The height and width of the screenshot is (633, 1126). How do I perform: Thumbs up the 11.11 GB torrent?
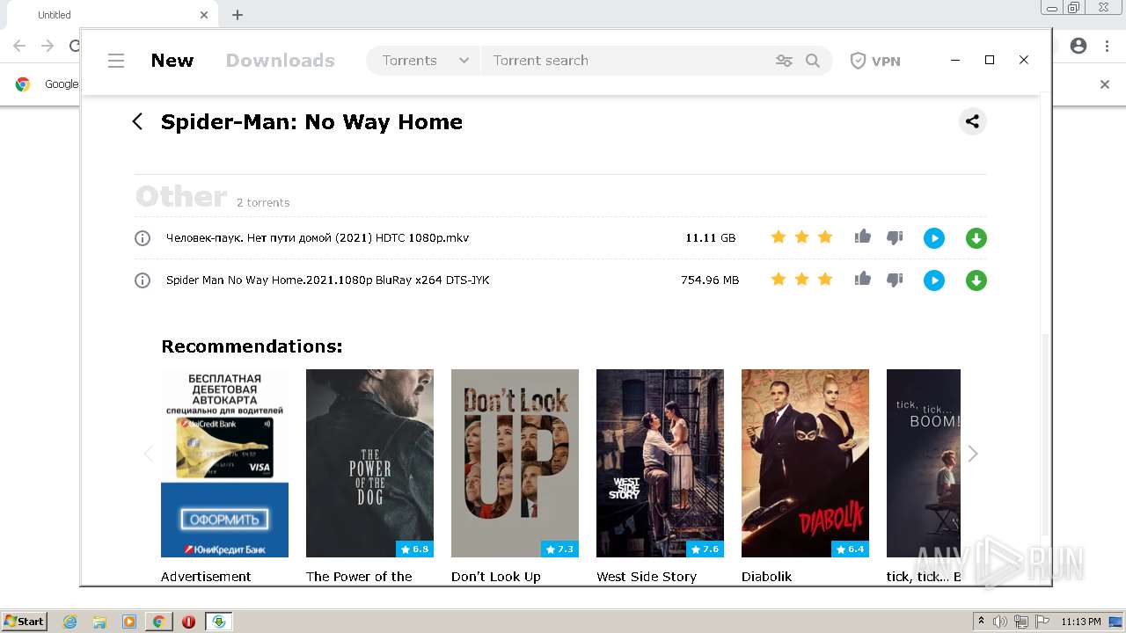[862, 236]
